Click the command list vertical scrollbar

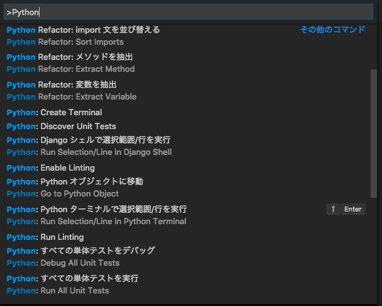[374, 133]
